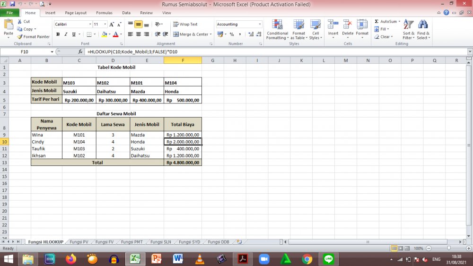The width and height of the screenshot is (473, 266).
Task: Decrease font size with Shrink Font
Action: 119,25
